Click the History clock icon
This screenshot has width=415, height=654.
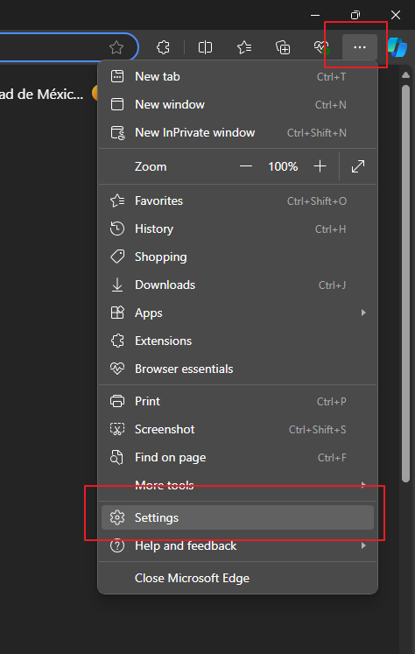pyautogui.click(x=117, y=229)
